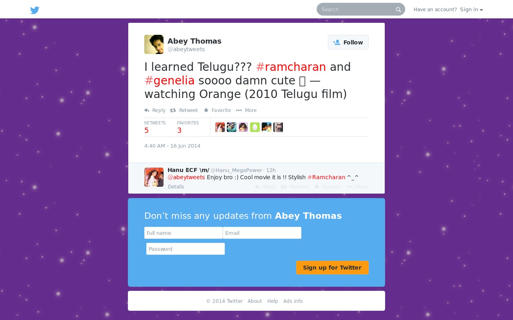
Task: Open the #genelia hashtag link
Action: click(x=170, y=80)
